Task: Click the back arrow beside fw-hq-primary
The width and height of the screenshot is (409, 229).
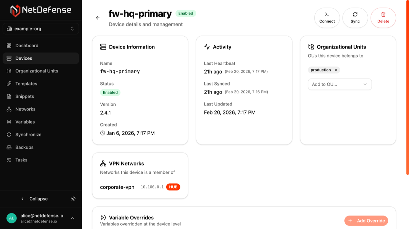Action: coord(98,18)
